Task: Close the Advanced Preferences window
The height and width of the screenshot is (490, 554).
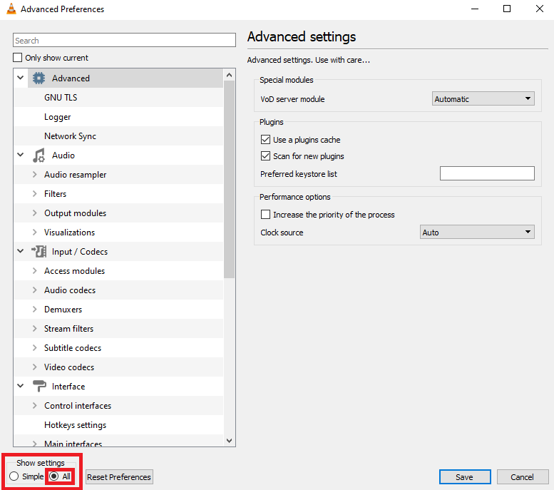Action: pos(540,9)
